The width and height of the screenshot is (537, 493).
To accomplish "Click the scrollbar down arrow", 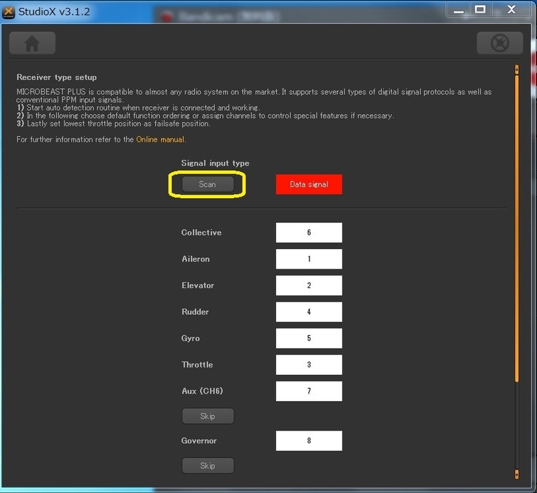I will coord(517,474).
